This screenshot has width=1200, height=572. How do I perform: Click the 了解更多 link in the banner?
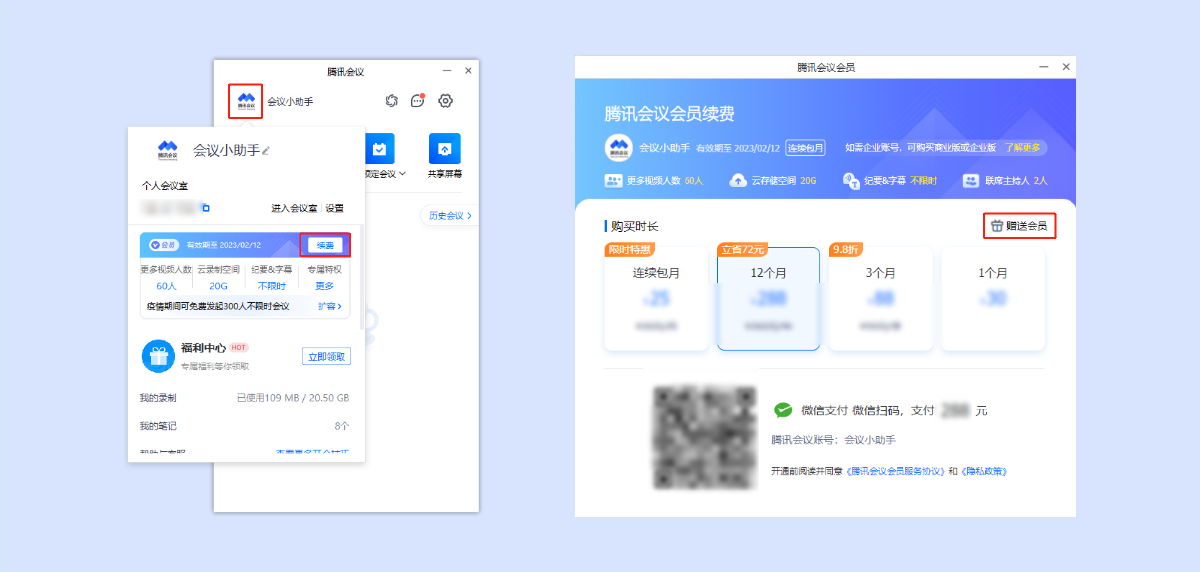pyautogui.click(x=1023, y=148)
